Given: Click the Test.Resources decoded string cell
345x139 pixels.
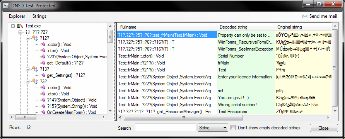Looking at the screenshot, I should coord(246,112).
